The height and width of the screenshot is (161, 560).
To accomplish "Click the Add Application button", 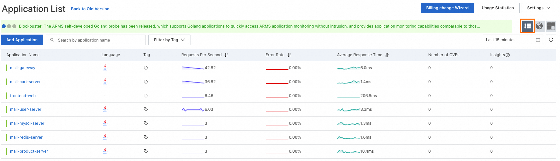I will click(22, 40).
